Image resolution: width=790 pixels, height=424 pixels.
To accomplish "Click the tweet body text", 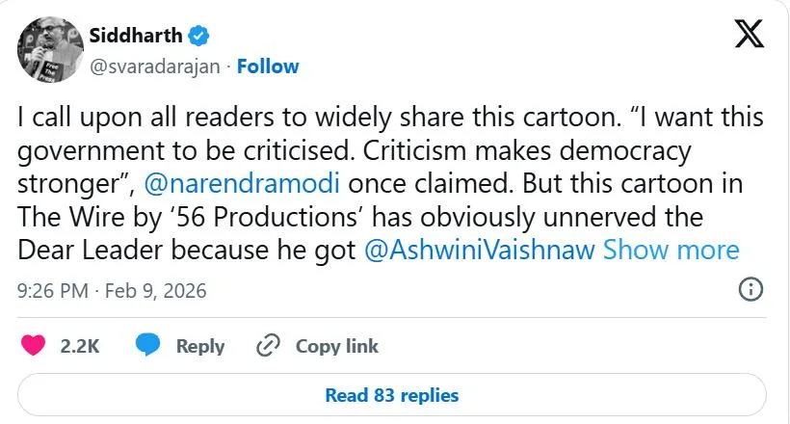I will [385, 151].
